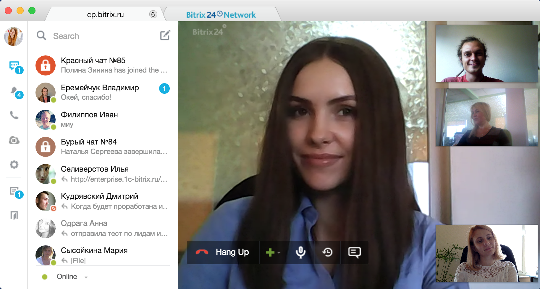Open the Красный чат №85 conversation
This screenshot has height=289, width=540.
[101, 65]
